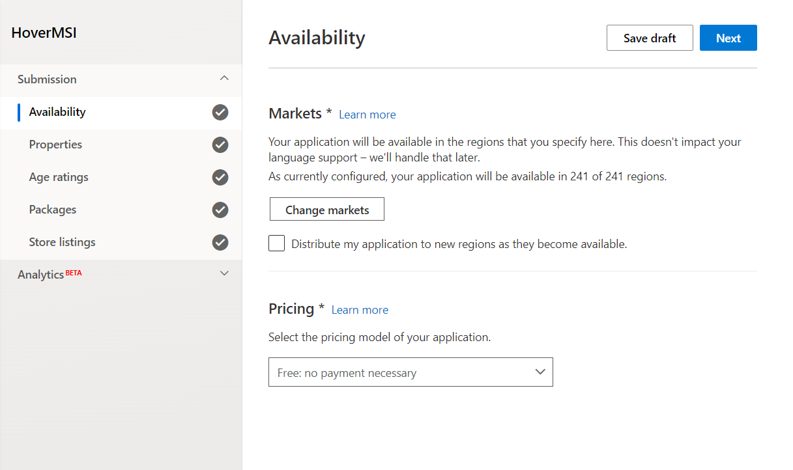Select Age ratings in the sidebar

[x=121, y=178]
